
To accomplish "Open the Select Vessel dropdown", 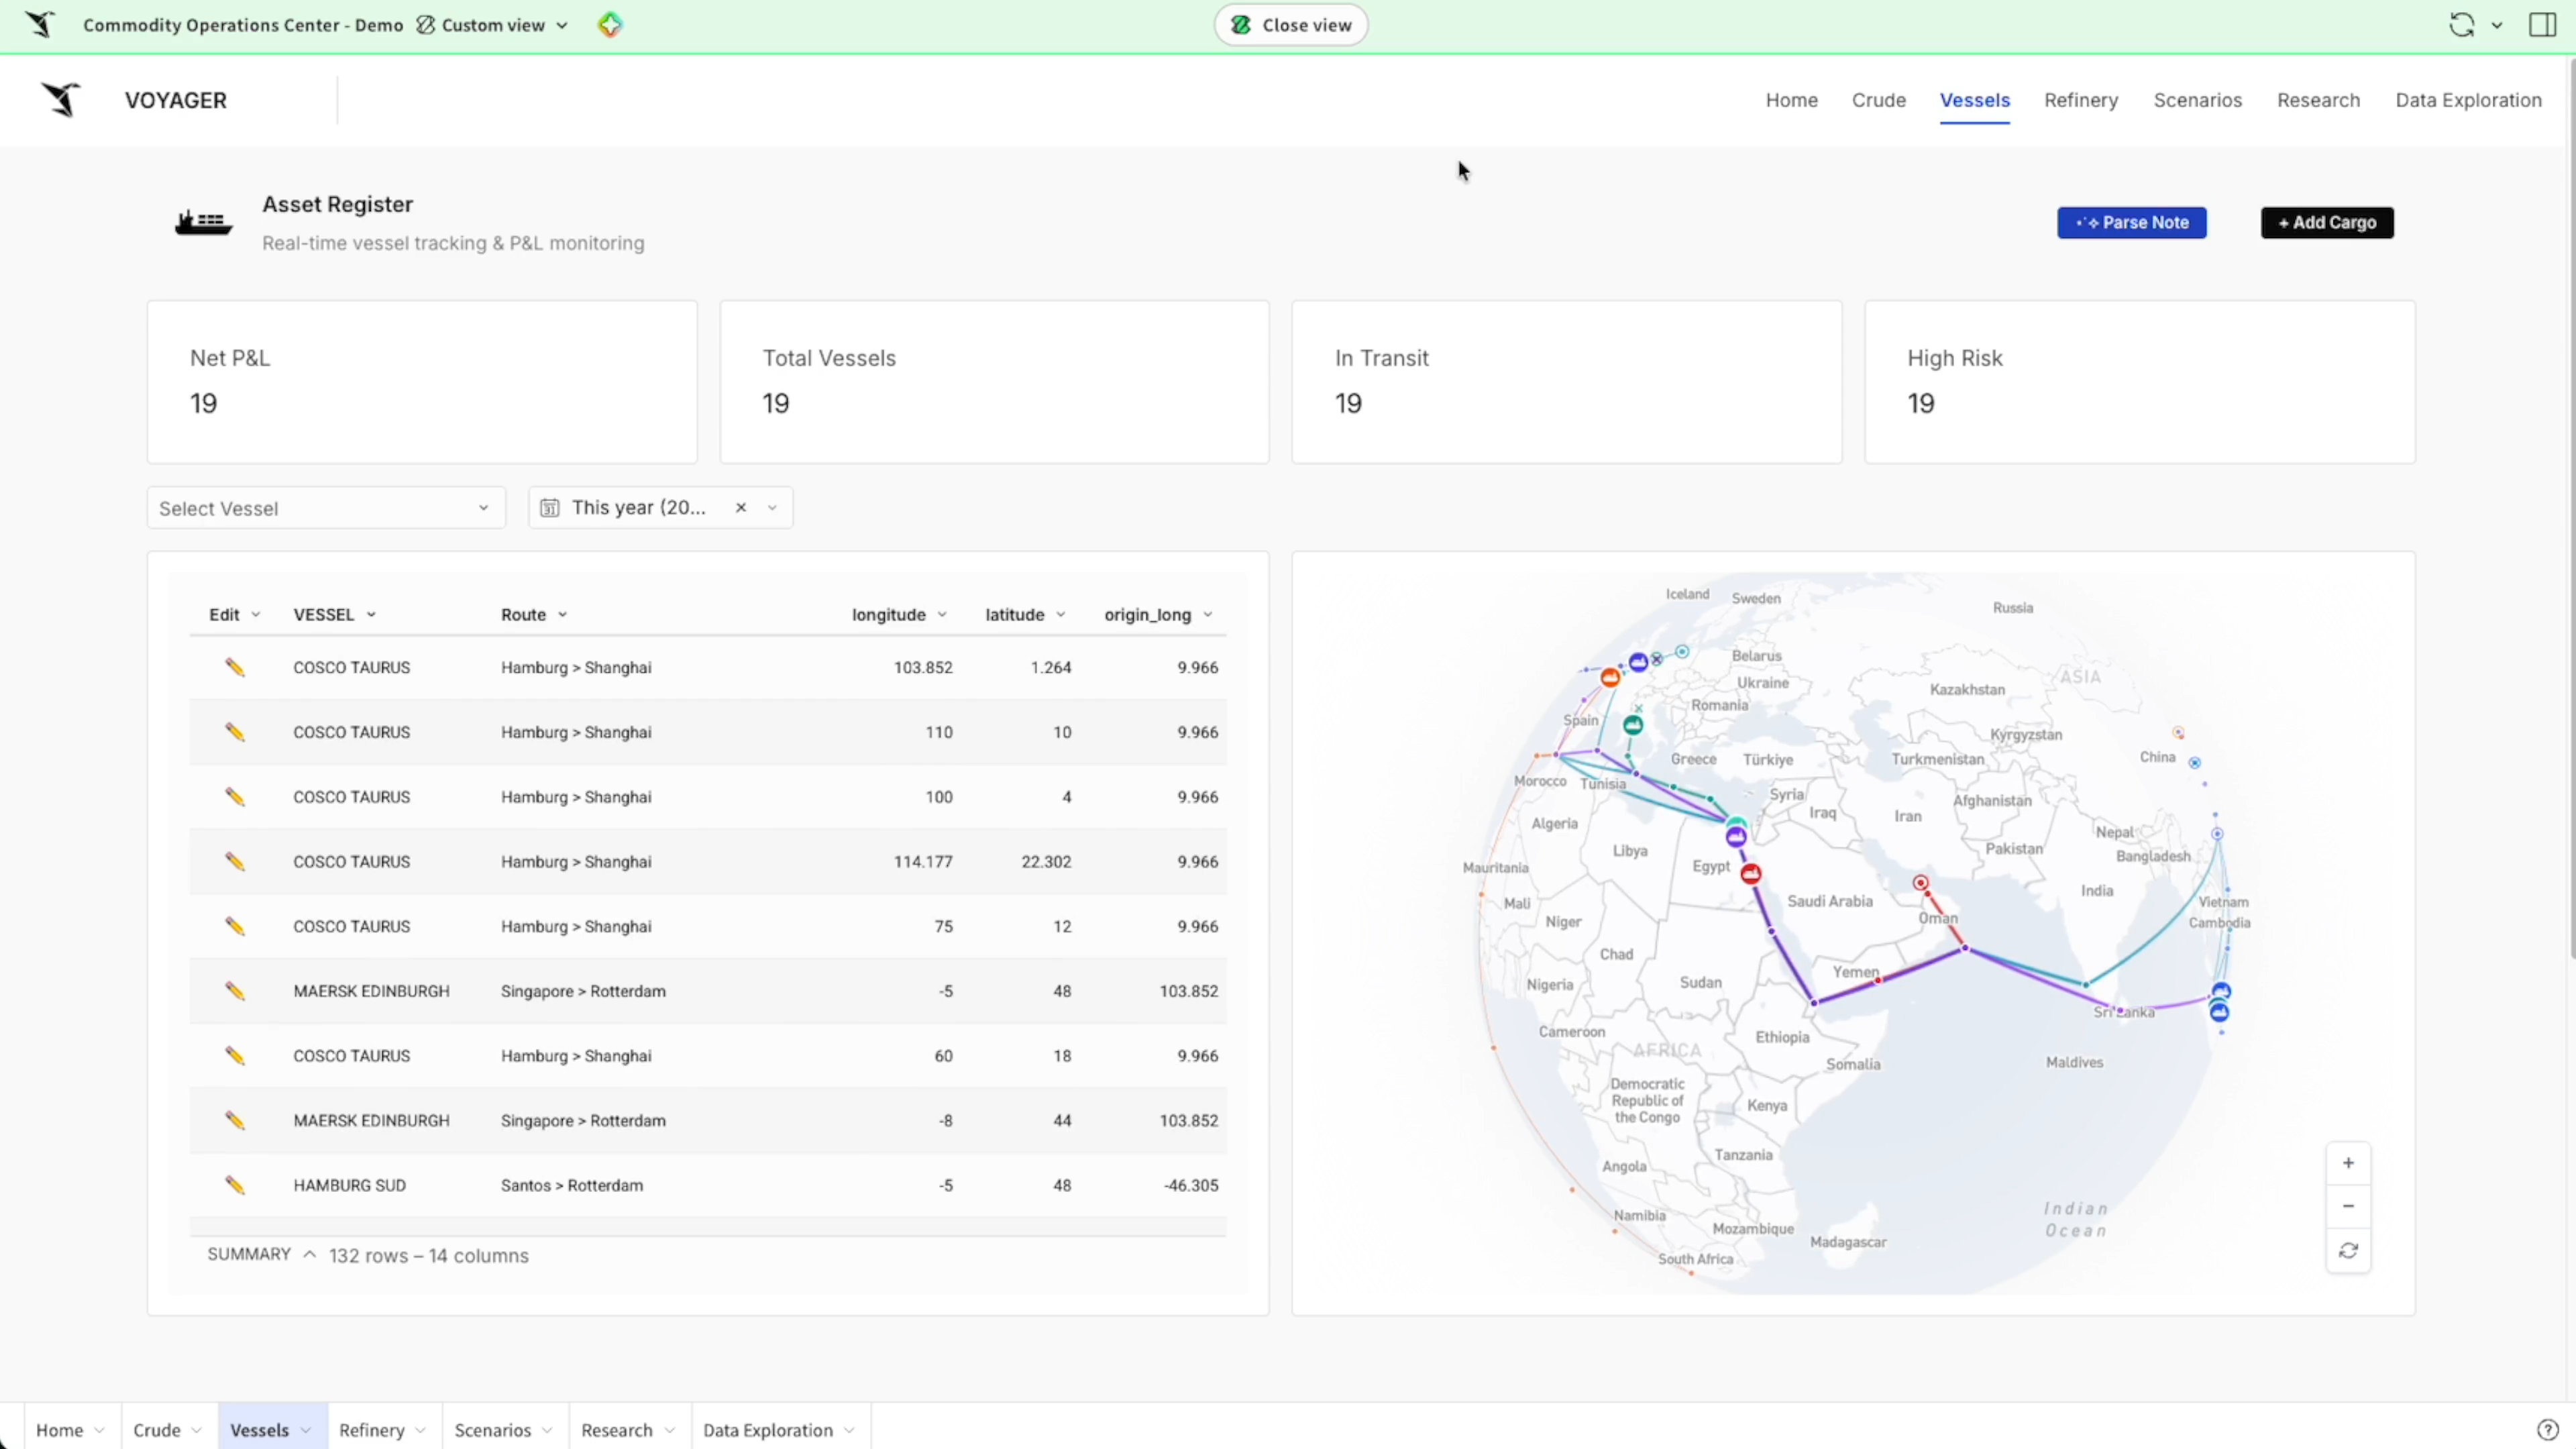I will (326, 508).
